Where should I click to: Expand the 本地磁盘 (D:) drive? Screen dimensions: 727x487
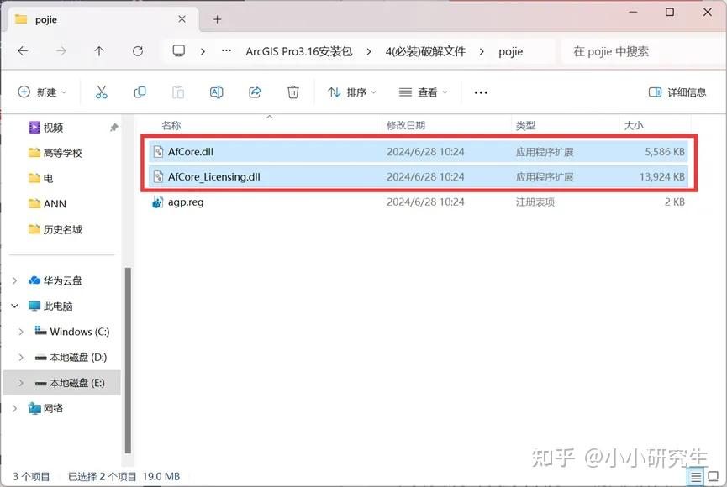(x=21, y=357)
